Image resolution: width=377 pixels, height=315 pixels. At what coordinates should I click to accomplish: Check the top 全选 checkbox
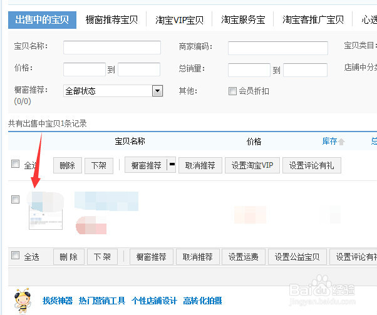(16, 164)
